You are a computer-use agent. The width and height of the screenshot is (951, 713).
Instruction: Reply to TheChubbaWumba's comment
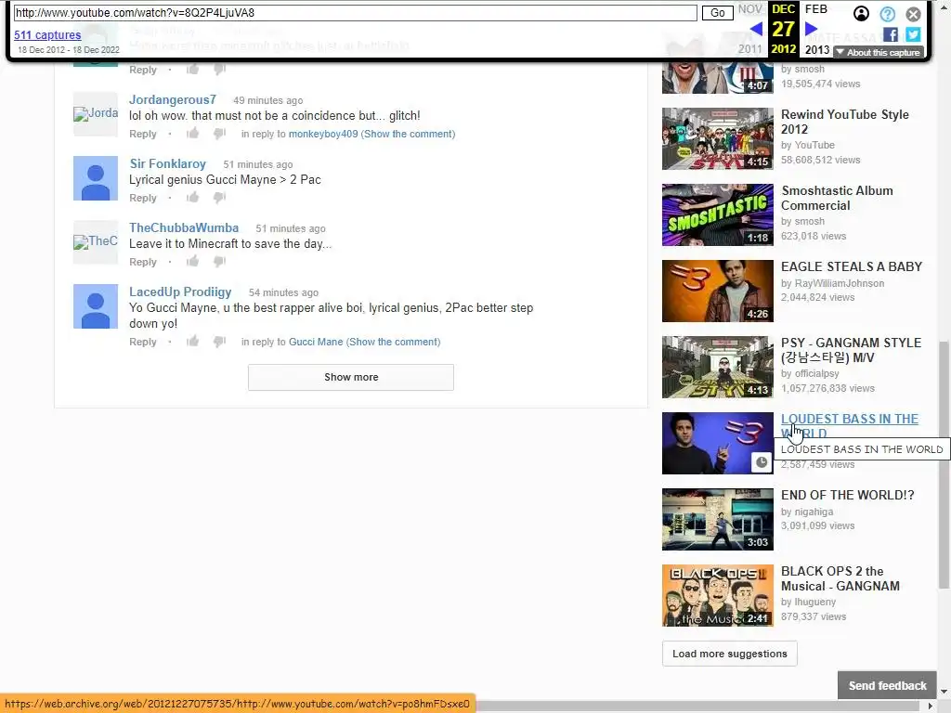coord(142,262)
